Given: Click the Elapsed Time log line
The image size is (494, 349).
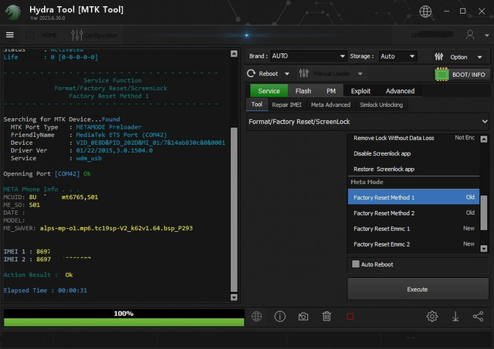Looking at the screenshot, I should [x=45, y=290].
